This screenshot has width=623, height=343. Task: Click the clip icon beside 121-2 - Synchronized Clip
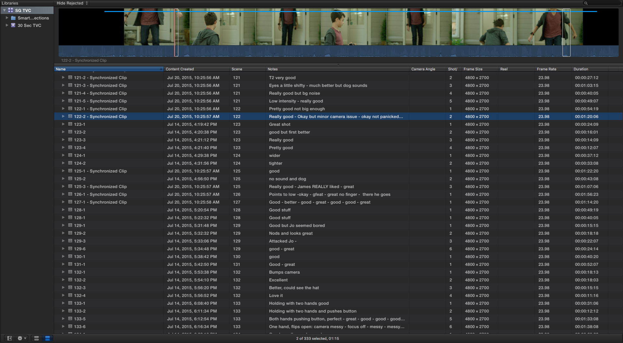click(x=70, y=77)
